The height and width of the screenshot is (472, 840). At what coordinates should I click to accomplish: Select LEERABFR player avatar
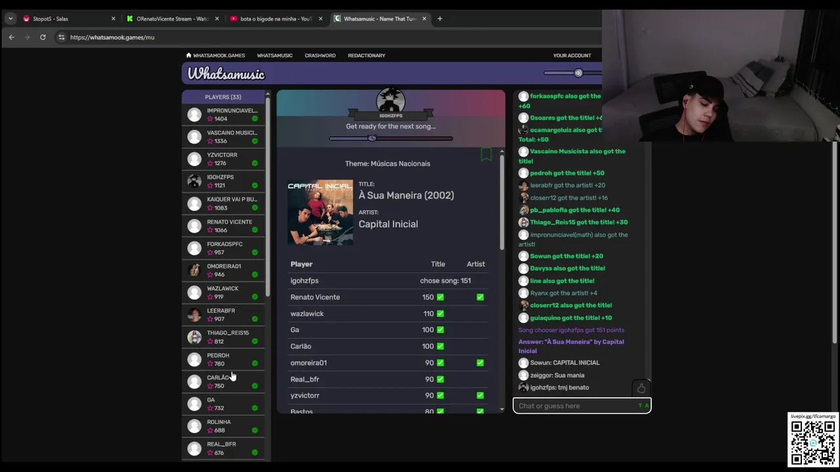[x=194, y=315]
